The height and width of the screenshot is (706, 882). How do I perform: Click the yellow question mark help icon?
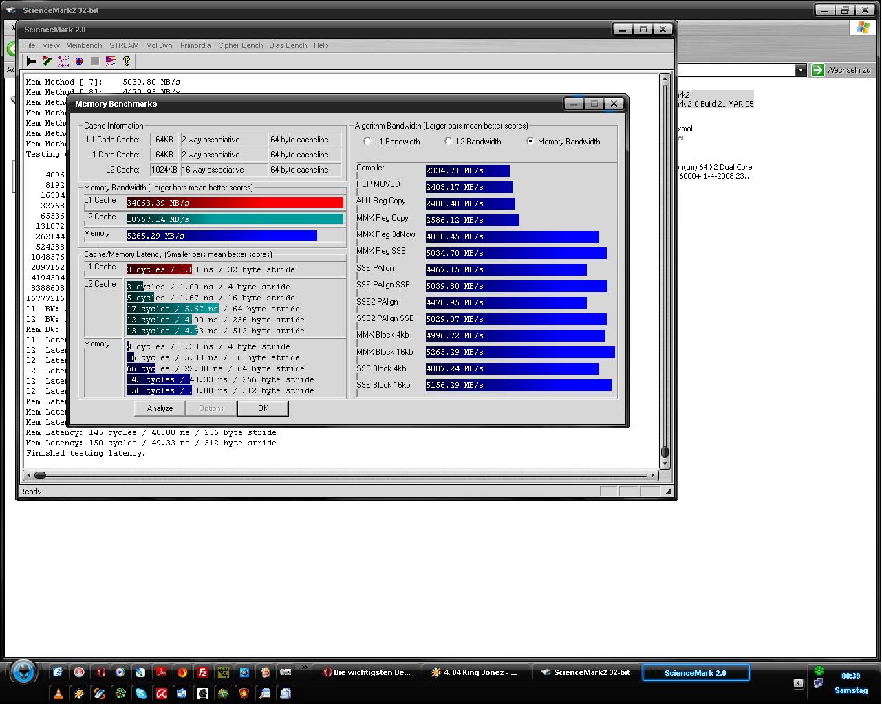pos(127,61)
